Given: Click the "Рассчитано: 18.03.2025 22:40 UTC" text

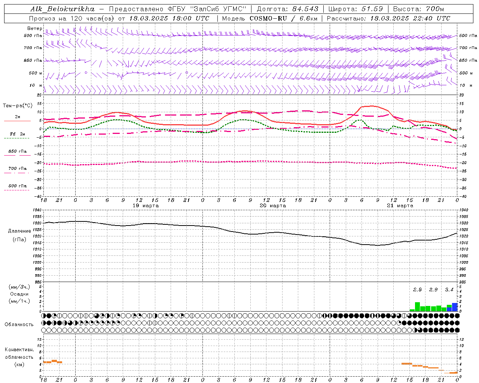Looking at the screenshot, I should point(388,18).
